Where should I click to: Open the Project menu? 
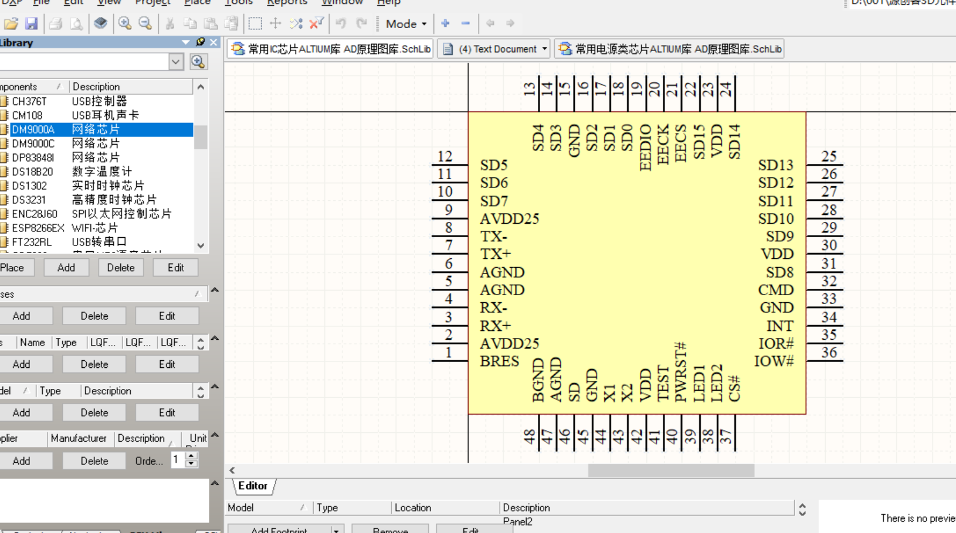click(152, 2)
